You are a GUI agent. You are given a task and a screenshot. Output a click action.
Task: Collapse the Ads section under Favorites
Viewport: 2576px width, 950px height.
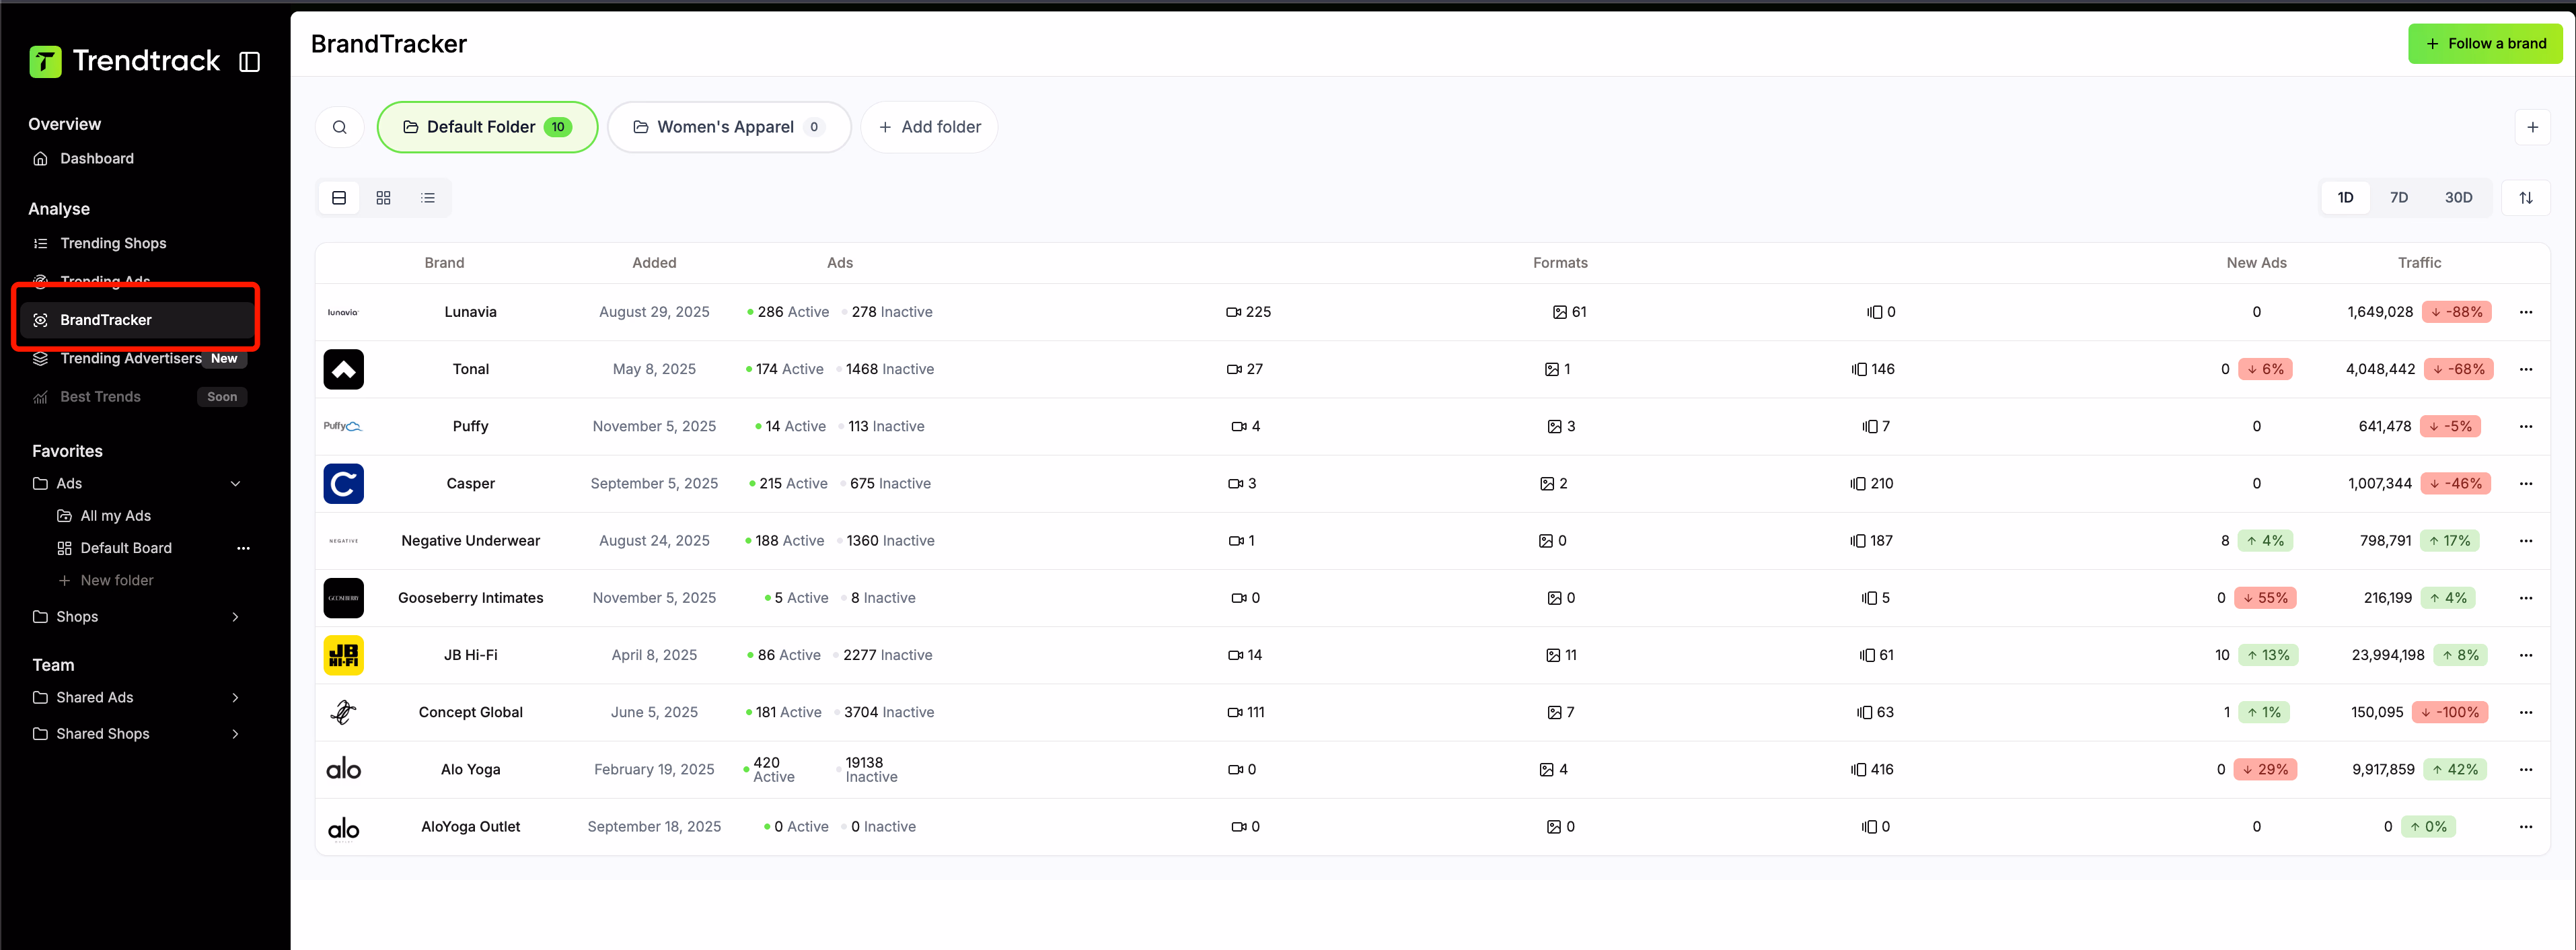[x=236, y=483]
